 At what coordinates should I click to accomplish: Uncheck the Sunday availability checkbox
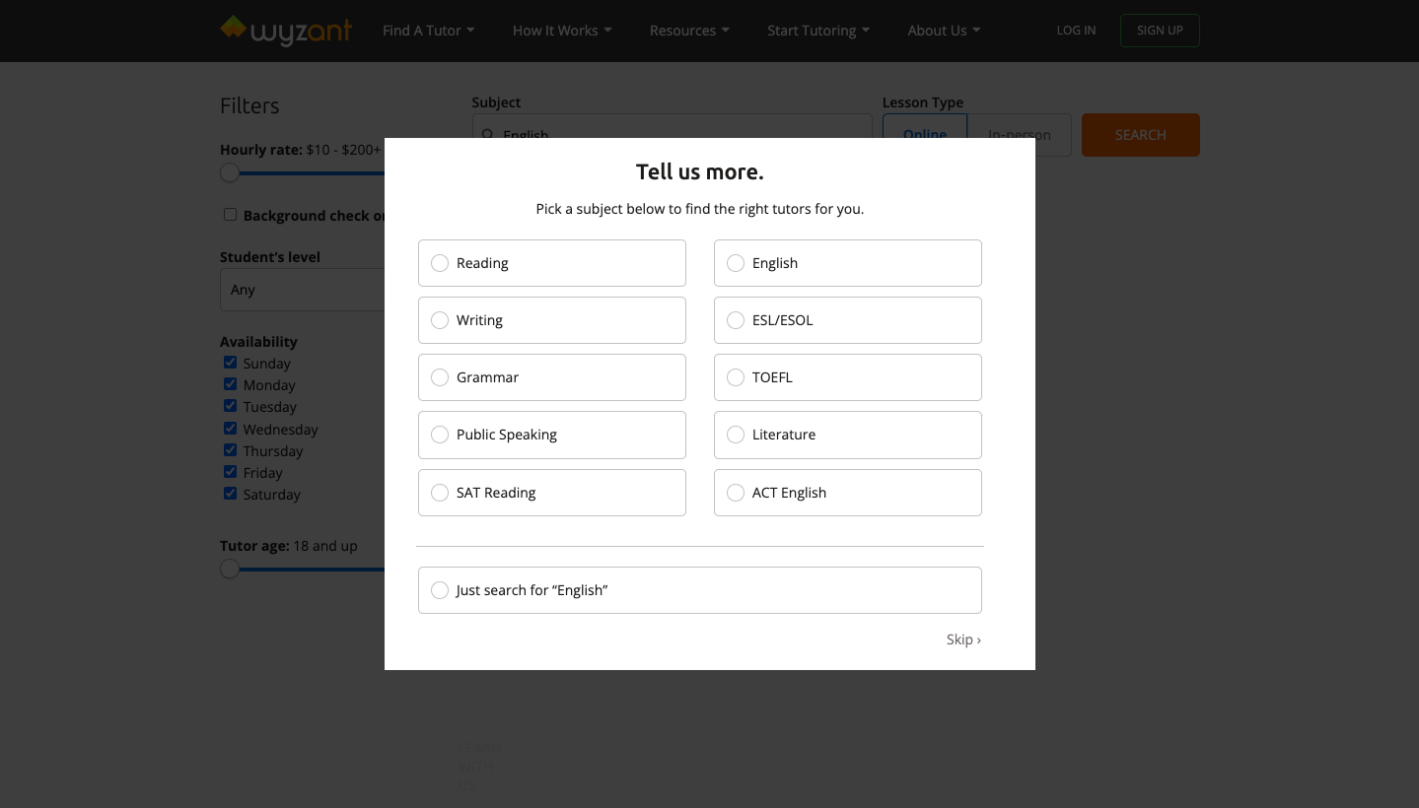tap(230, 363)
